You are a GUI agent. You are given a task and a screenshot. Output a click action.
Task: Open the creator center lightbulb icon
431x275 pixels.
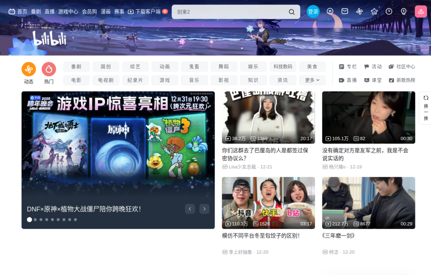point(404,11)
